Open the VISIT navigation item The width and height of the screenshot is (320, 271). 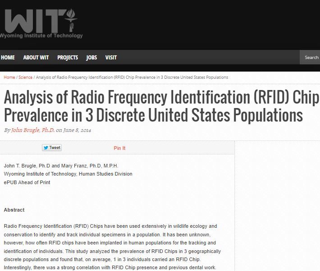pos(111,57)
